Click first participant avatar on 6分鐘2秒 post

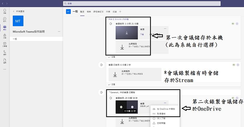234,65
